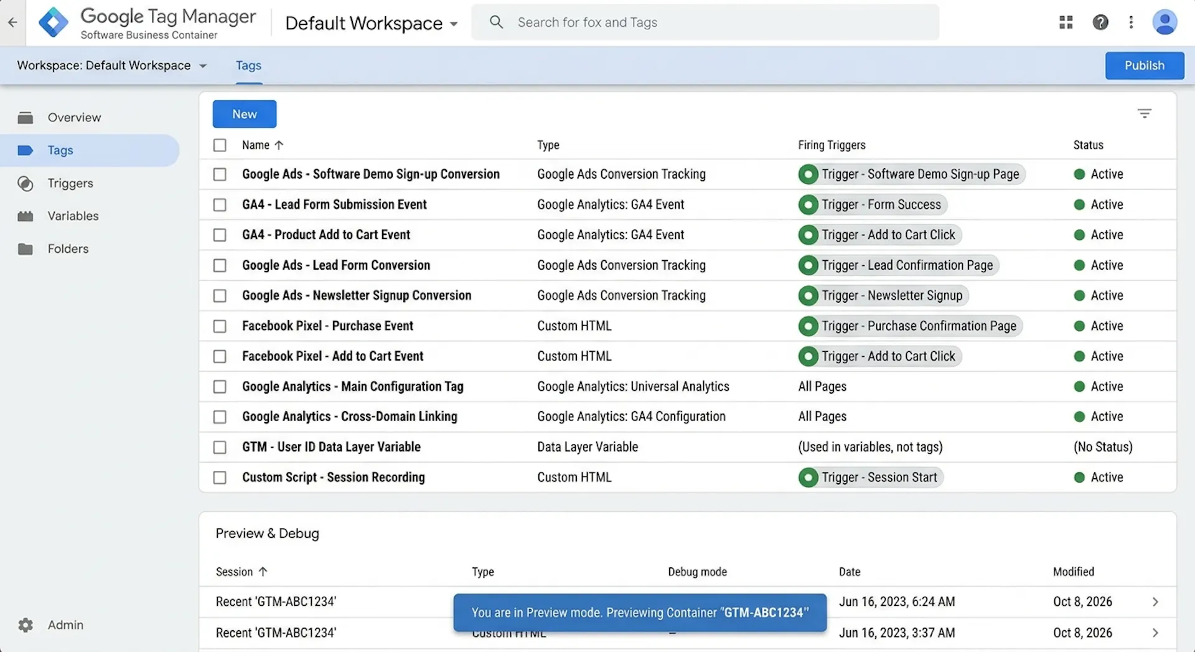Toggle the select-all checkbox in header
The width and height of the screenshot is (1195, 652).
(x=220, y=145)
